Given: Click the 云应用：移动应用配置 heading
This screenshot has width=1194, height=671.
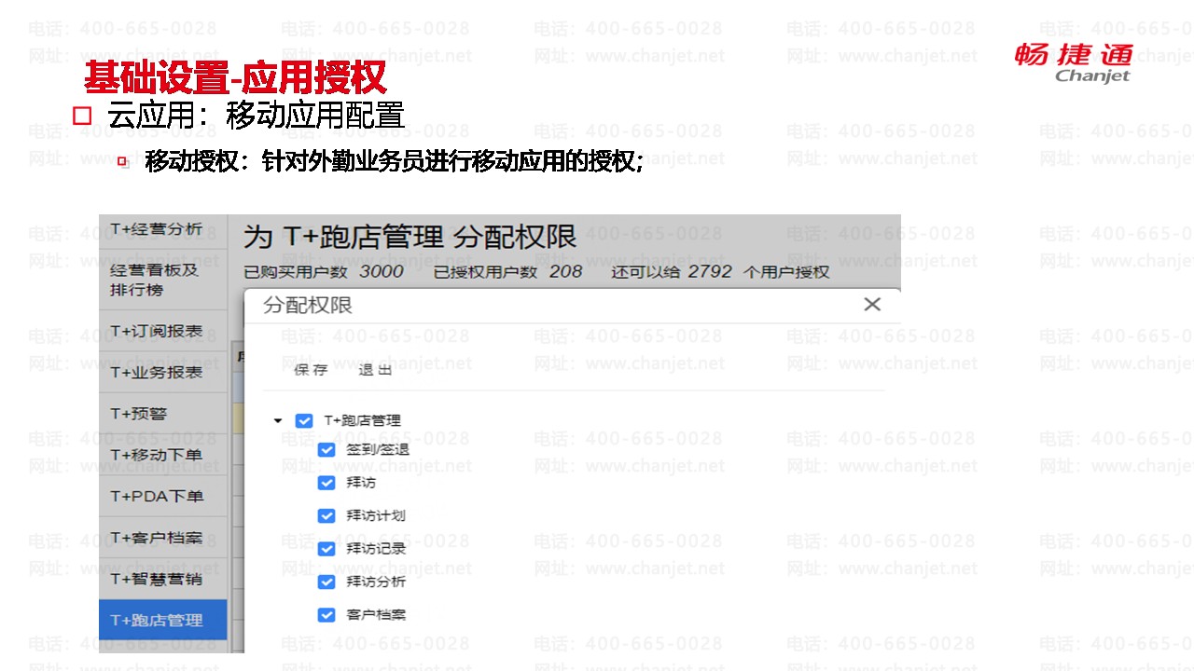Looking at the screenshot, I should click(256, 116).
